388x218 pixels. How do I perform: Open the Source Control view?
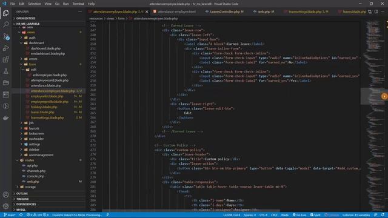(x=6, y=36)
